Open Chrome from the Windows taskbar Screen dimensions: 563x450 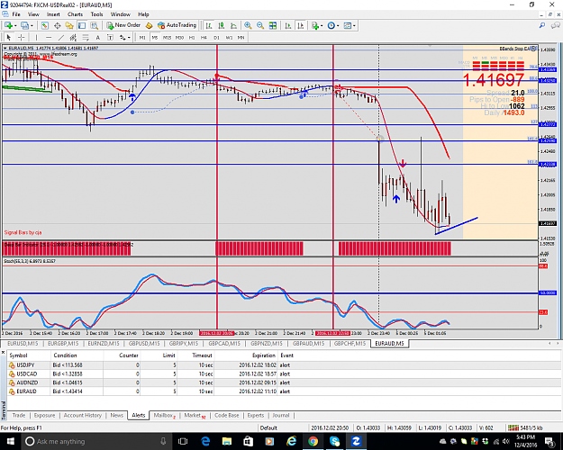click(313, 441)
